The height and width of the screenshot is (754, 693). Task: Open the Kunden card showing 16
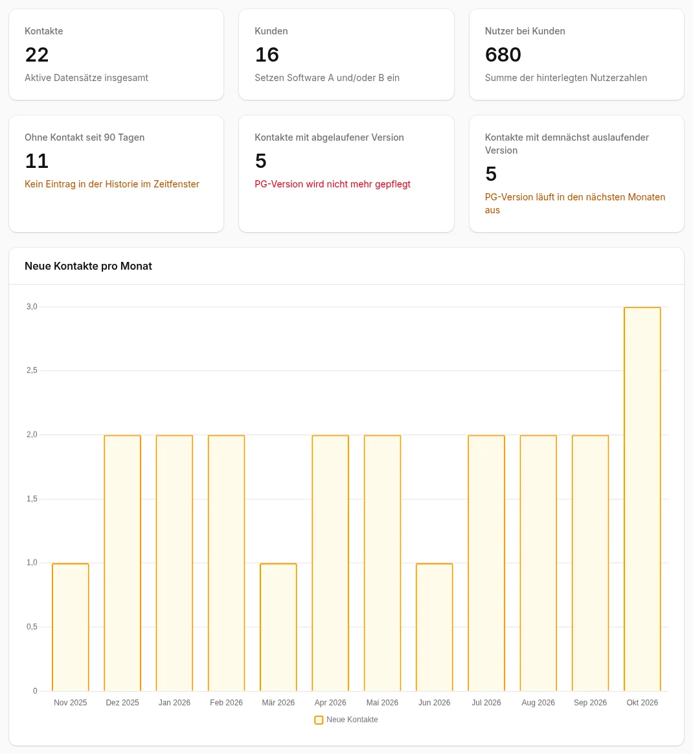pyautogui.click(x=346, y=54)
